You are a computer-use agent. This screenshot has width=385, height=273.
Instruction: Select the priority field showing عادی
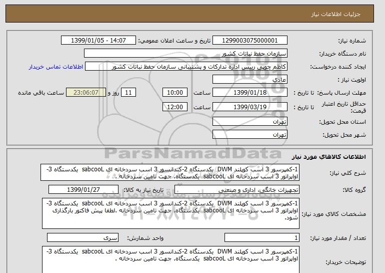pos(249,80)
